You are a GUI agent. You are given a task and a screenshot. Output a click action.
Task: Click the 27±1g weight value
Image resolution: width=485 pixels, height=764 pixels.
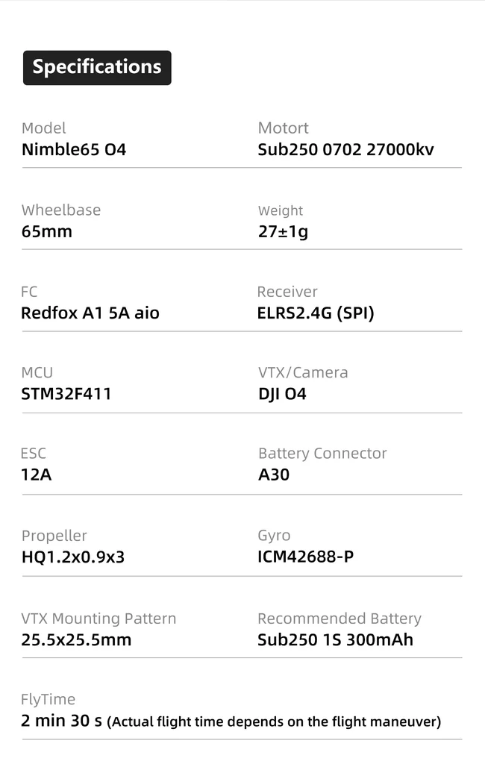tap(284, 231)
